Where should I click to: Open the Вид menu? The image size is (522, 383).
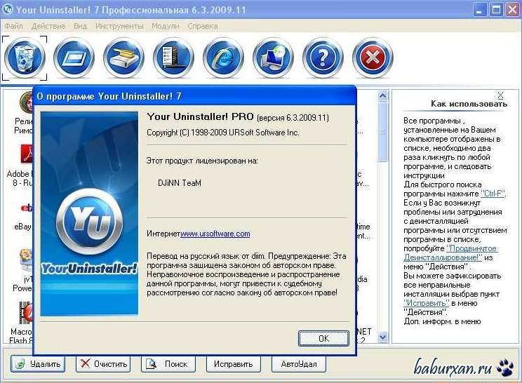(x=80, y=26)
